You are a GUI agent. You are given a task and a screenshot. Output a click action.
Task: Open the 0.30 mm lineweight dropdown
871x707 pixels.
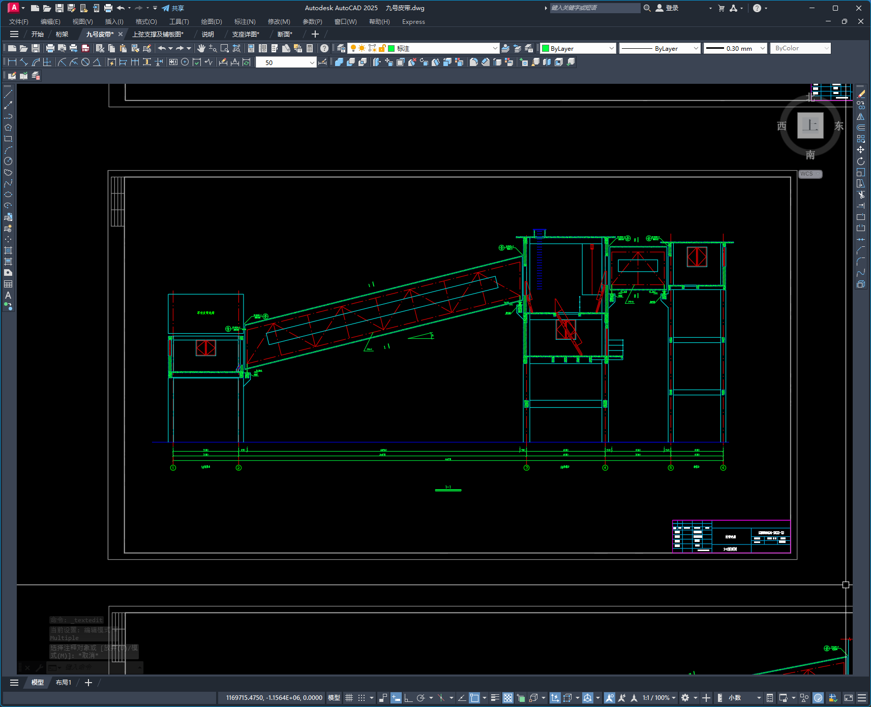click(x=735, y=48)
